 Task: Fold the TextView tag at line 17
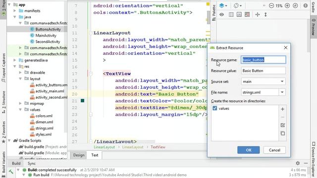click(91, 74)
